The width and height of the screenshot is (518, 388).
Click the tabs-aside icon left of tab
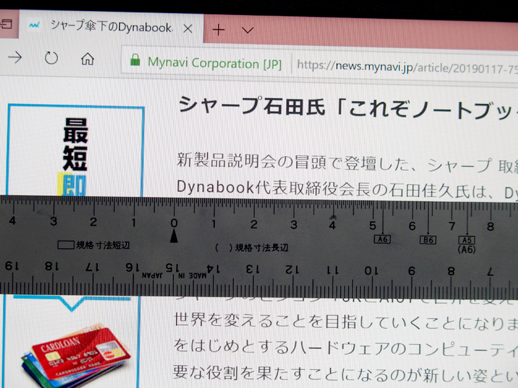[x=6, y=24]
